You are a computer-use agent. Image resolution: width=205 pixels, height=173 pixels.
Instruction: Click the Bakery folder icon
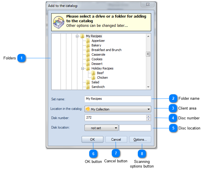point(88,45)
